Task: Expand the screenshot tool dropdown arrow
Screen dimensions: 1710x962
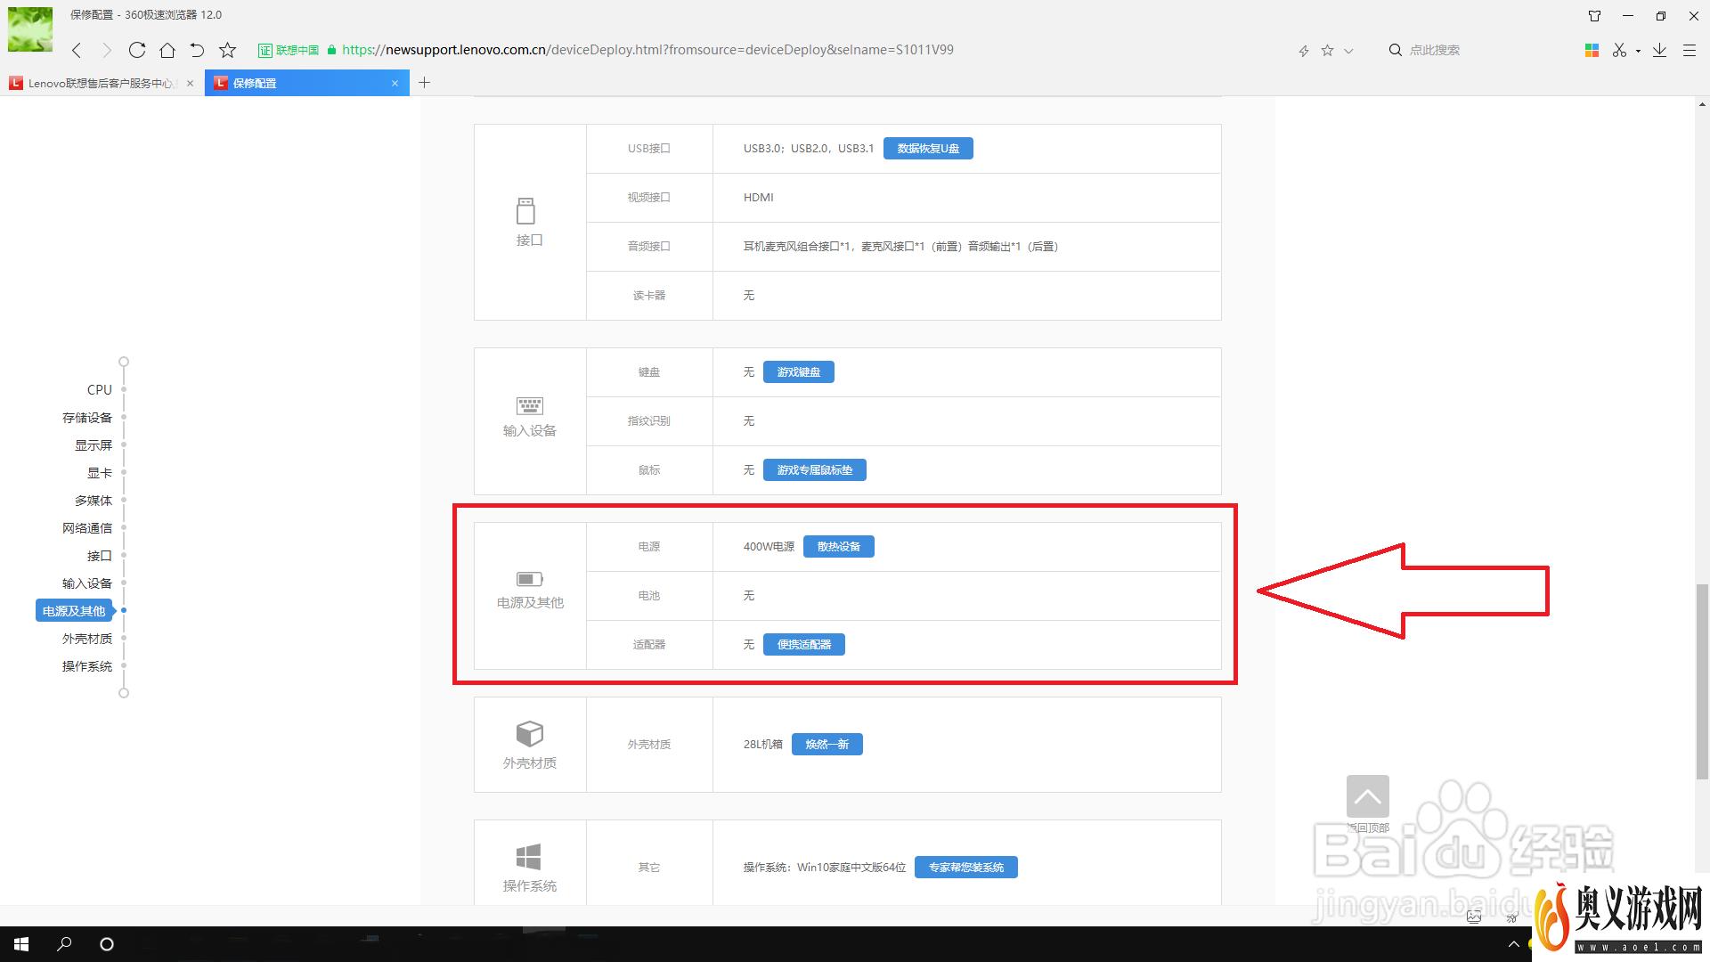Action: 1638,52
